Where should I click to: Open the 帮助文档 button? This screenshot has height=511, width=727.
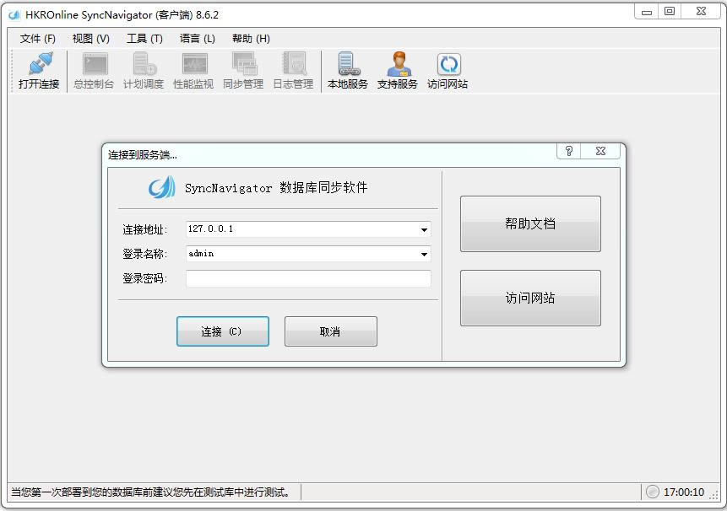pyautogui.click(x=530, y=223)
